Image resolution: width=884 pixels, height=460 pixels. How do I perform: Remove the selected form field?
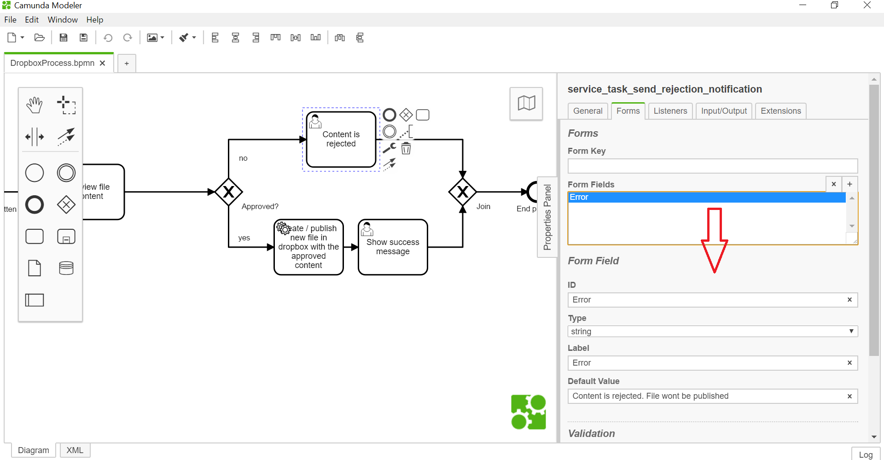click(x=834, y=184)
